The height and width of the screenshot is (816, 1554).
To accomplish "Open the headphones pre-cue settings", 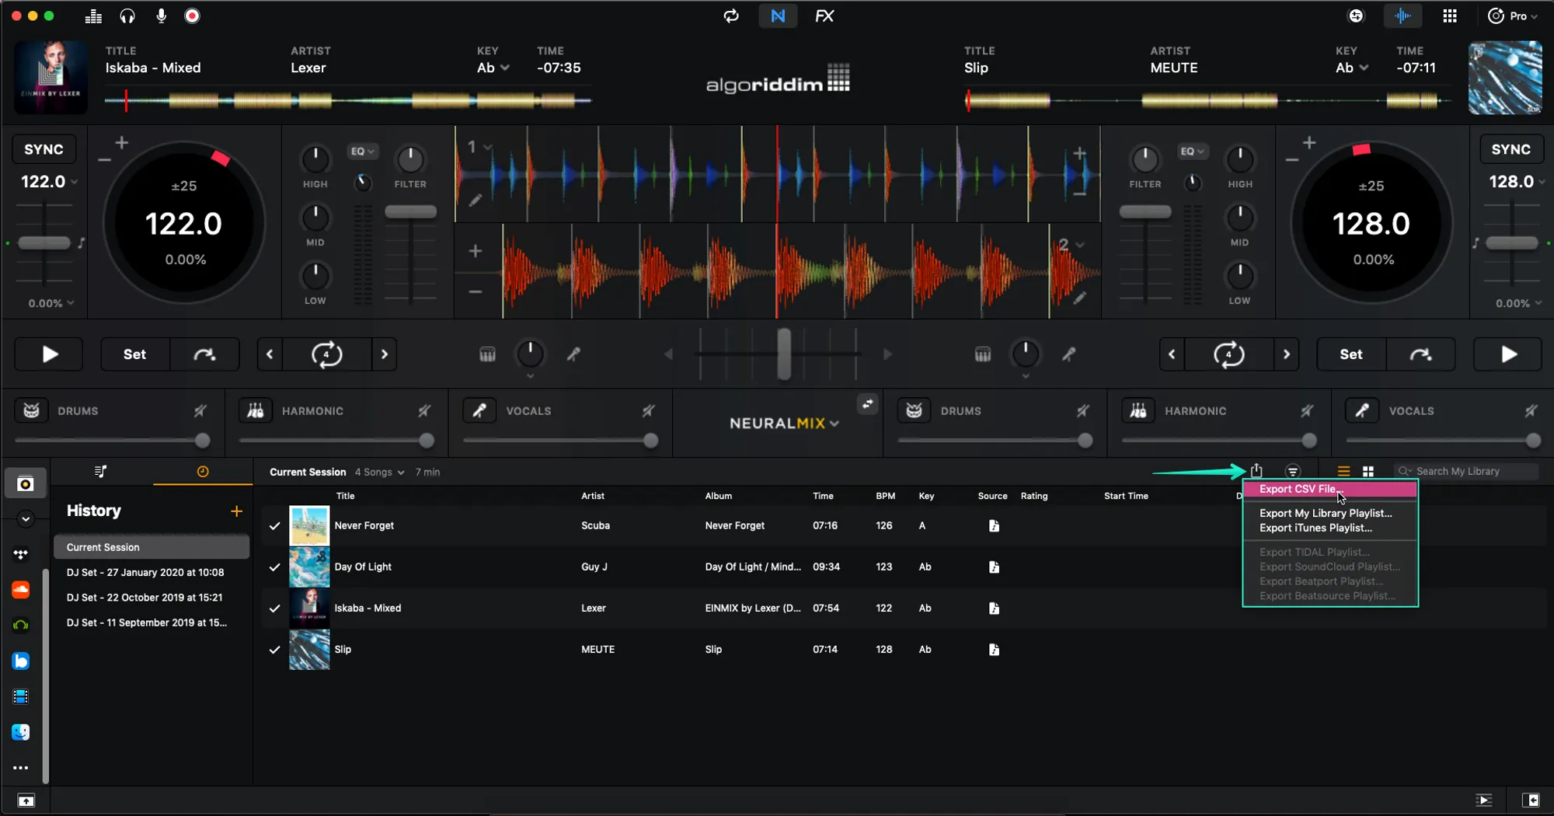I will point(127,16).
